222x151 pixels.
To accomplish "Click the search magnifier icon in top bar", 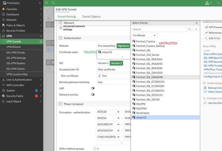I will pos(53,3).
